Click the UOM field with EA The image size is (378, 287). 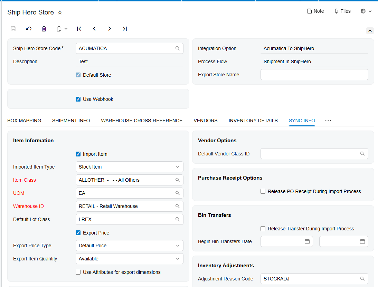pyautogui.click(x=130, y=193)
